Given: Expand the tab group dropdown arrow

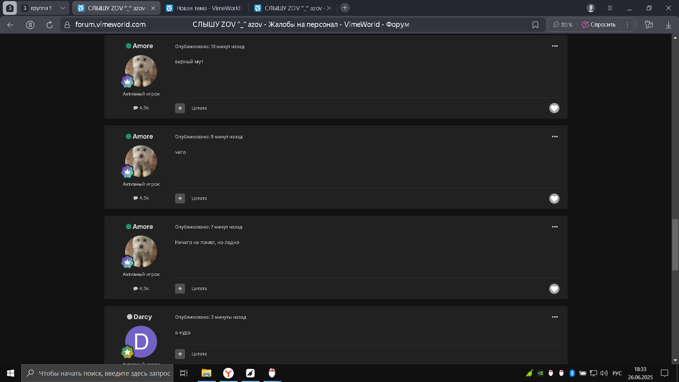Looking at the screenshot, I should pos(63,8).
